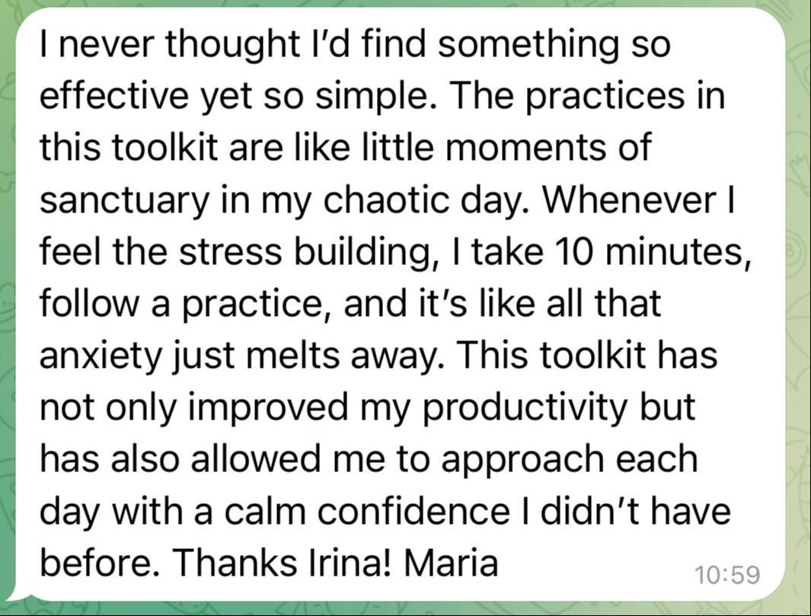Click the word "chaotic" in the message

(386, 201)
